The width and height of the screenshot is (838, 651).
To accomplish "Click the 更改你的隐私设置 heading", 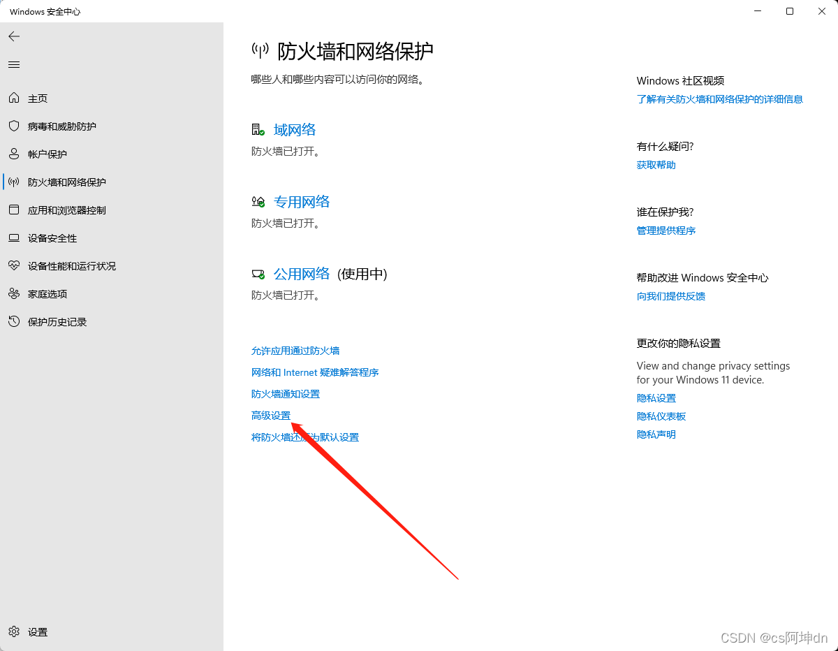I will [x=679, y=344].
